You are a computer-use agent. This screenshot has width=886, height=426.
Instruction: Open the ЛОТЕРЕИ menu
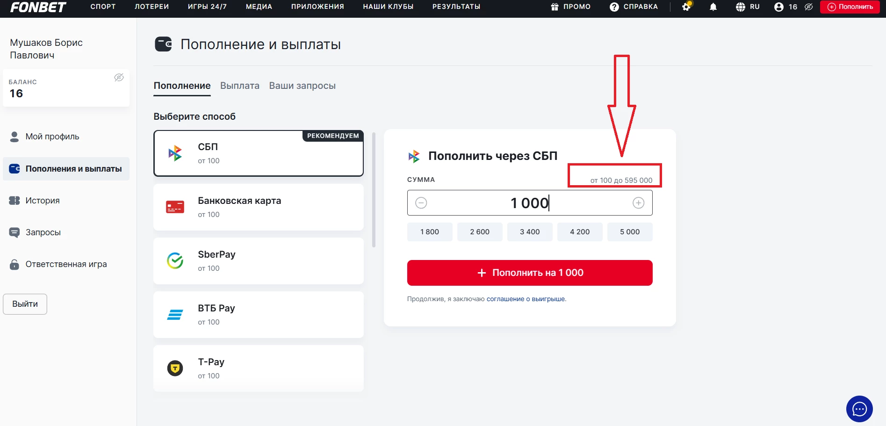tap(151, 7)
